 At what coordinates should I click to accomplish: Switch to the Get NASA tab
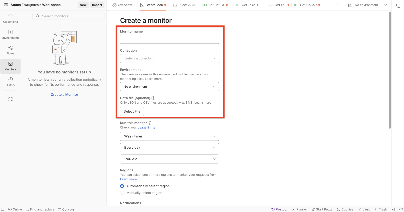click(307, 5)
